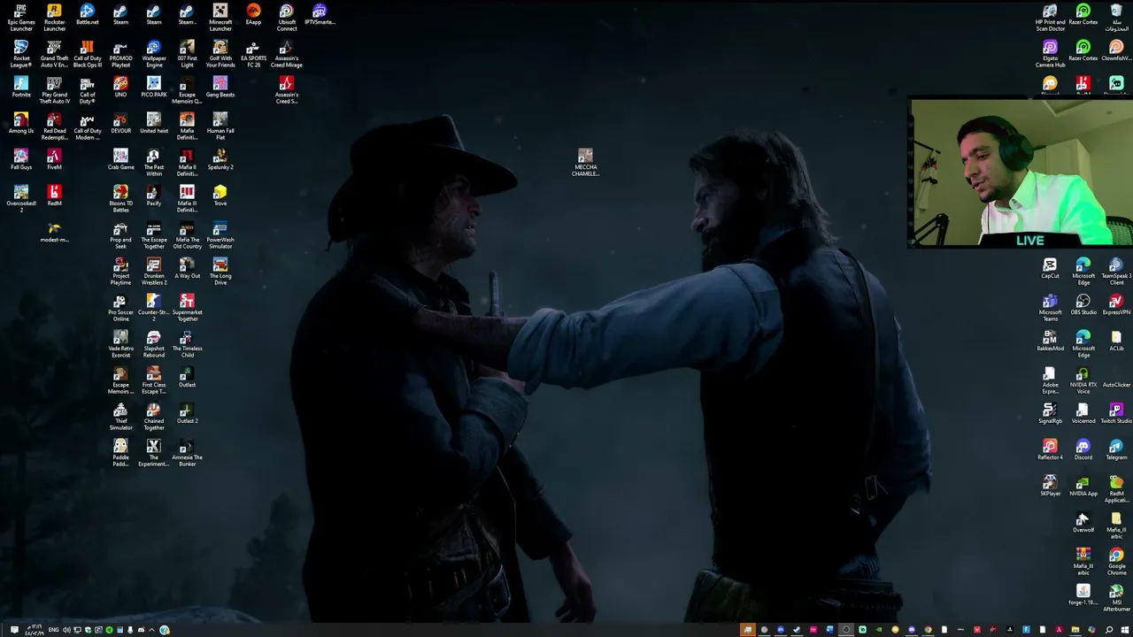Click the Fortnite desktop shortcut
Viewport: 1133px width, 637px height.
[x=21, y=87]
